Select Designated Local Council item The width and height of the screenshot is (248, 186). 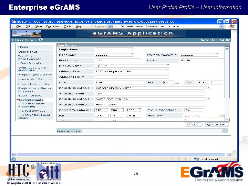click(x=34, y=116)
